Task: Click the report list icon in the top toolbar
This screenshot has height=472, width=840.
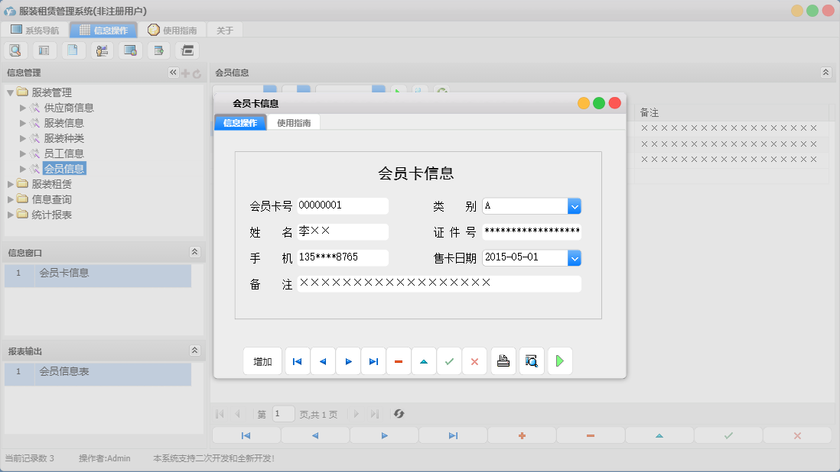Action: [x=44, y=50]
